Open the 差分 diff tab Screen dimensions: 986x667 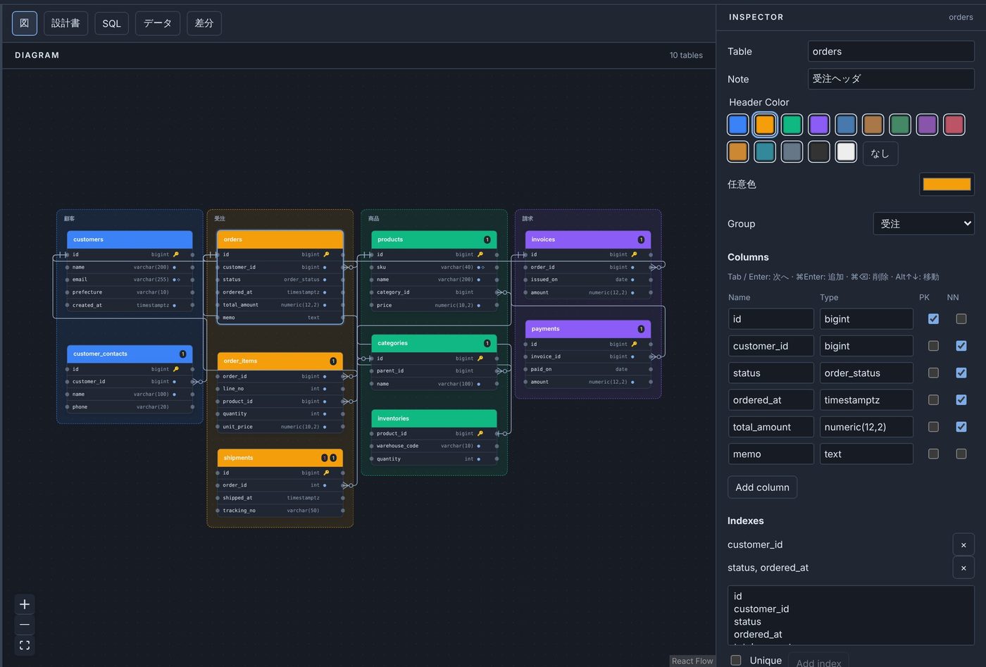click(x=204, y=23)
